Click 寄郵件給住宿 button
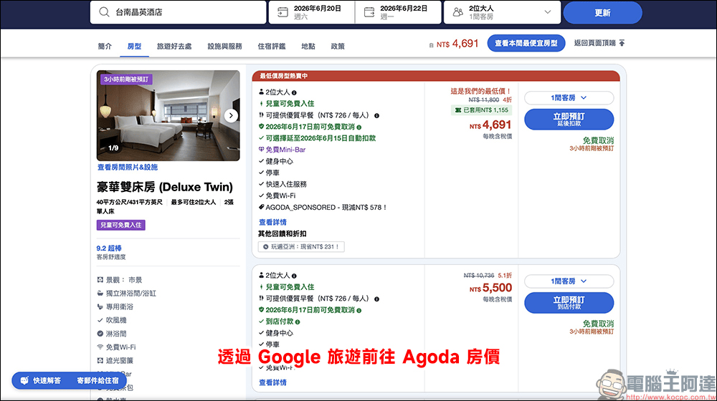The width and height of the screenshot is (717, 401). click(x=98, y=380)
